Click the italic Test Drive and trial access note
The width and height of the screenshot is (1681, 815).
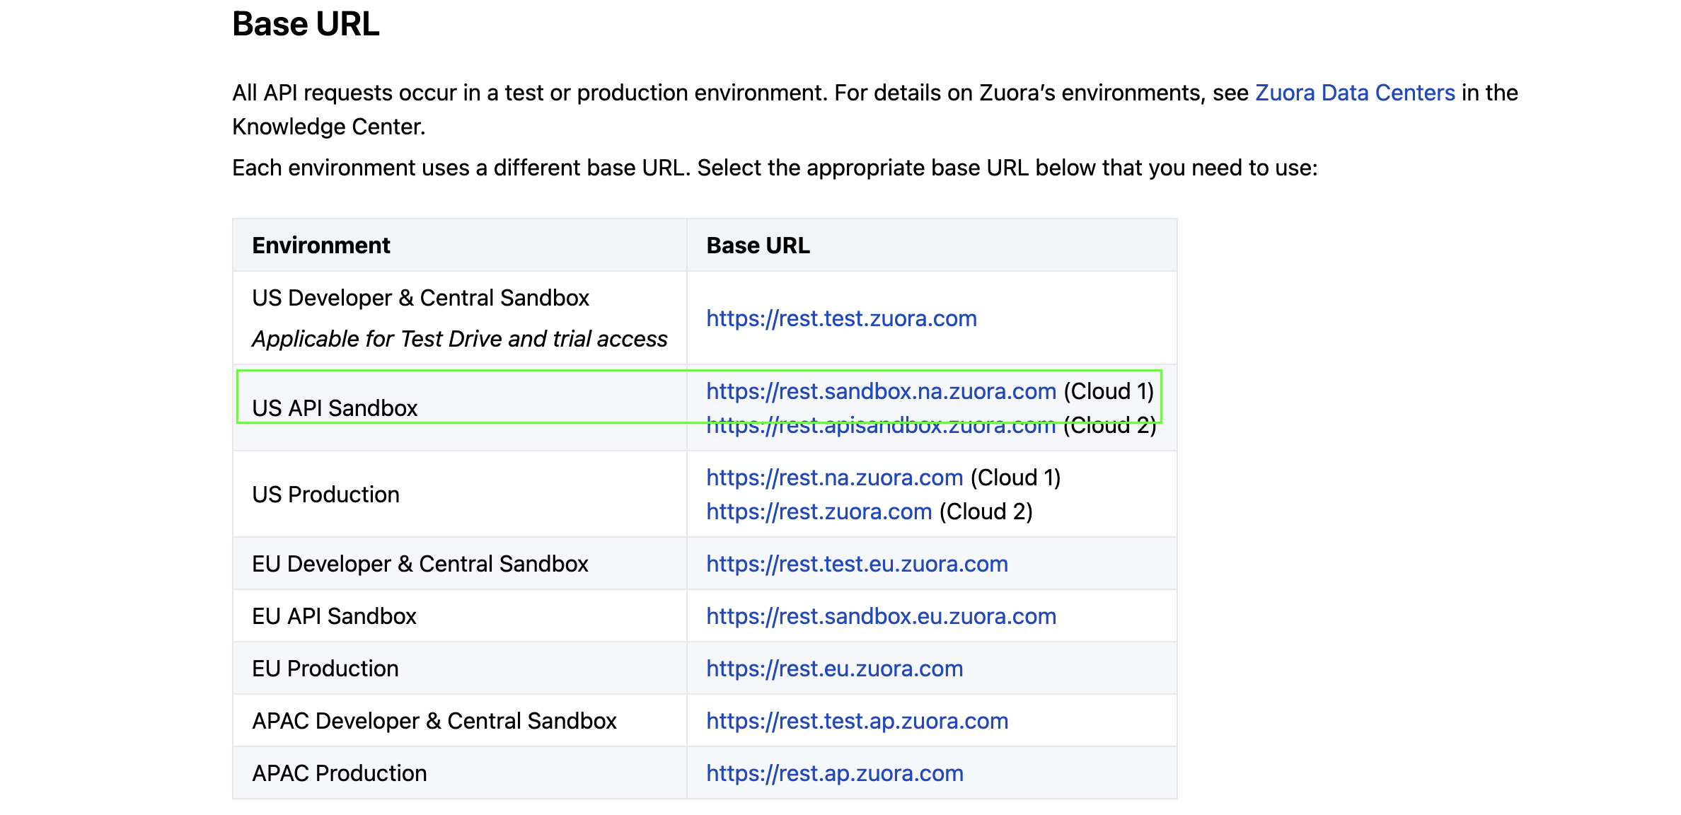(x=459, y=339)
